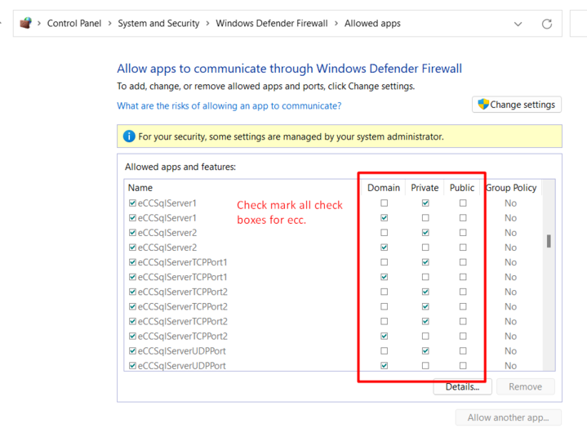Image resolution: width=587 pixels, height=446 pixels.
Task: Tick Public box on Private-enabled eCCSqlServer2 row
Action: (x=463, y=233)
